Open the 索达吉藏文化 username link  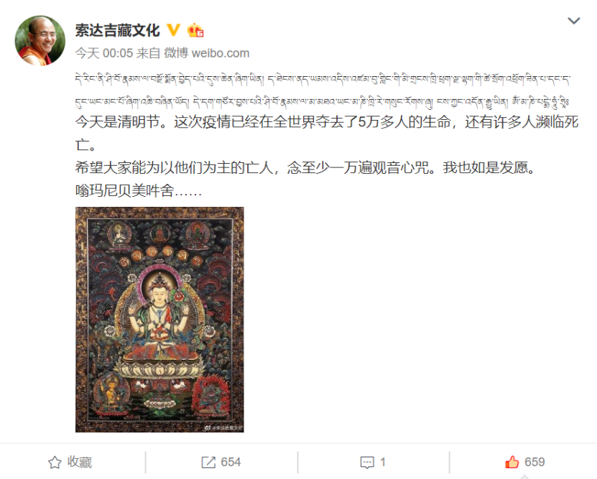point(117,30)
